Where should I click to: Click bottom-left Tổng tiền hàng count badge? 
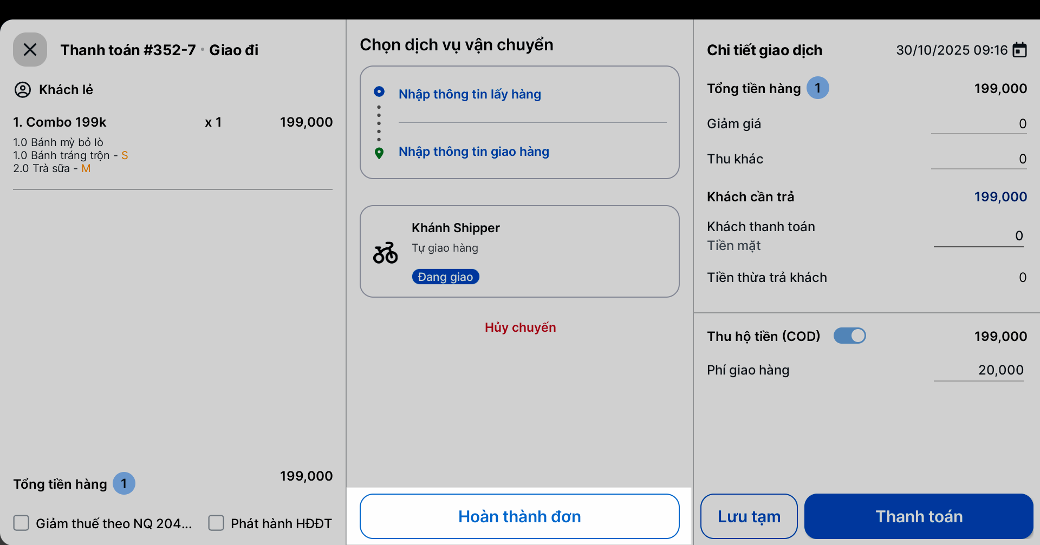[x=123, y=483]
